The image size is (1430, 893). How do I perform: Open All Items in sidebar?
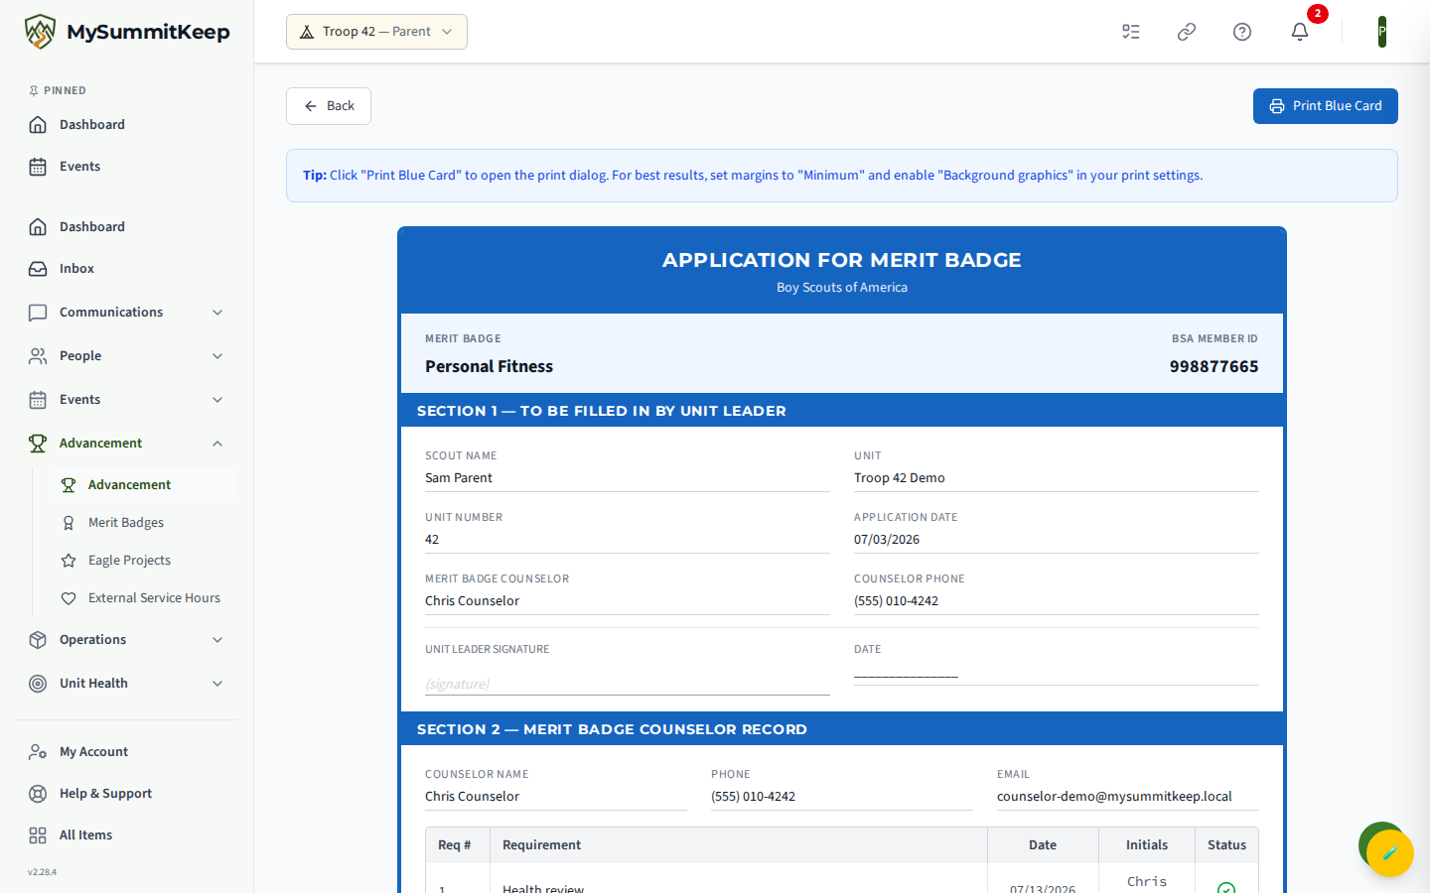127,834
